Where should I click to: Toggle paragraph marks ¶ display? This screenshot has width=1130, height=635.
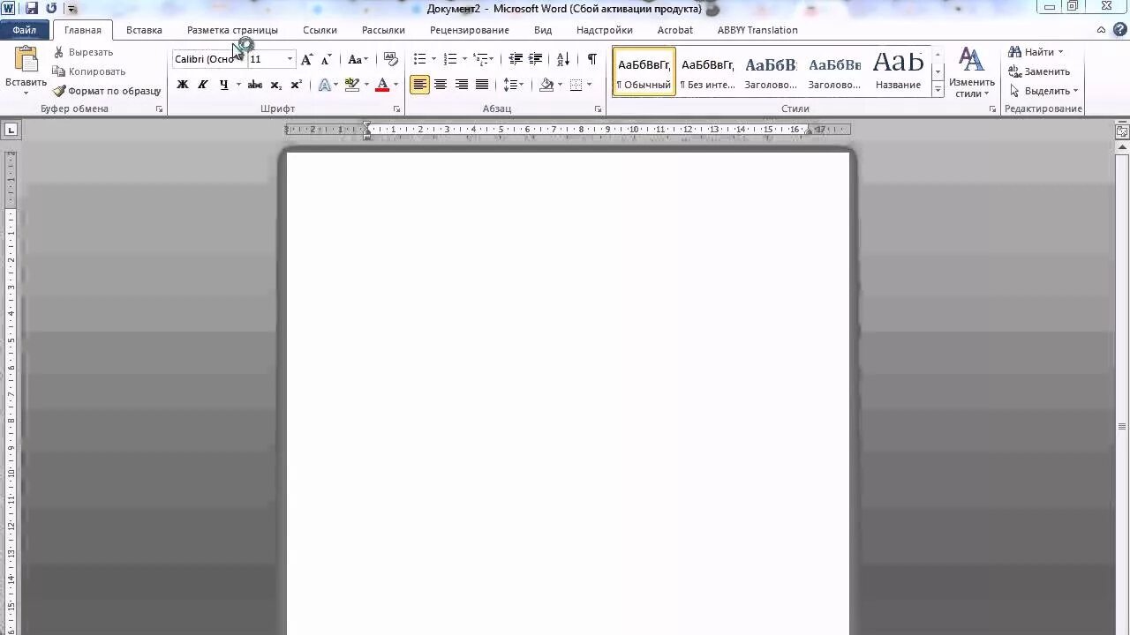[x=591, y=59]
